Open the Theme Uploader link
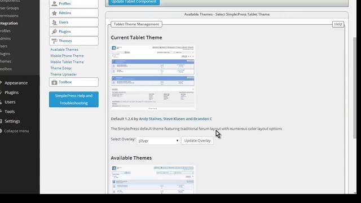Image resolution: width=361 pixels, height=203 pixels. 64,74
